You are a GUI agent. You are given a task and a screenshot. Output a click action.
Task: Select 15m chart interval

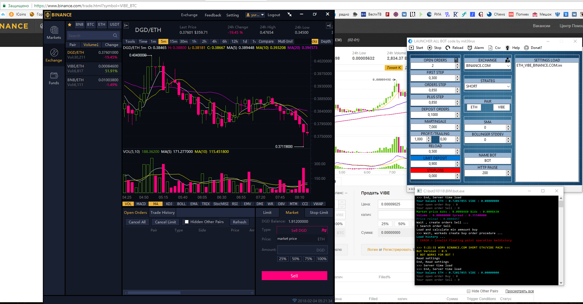[x=174, y=42]
